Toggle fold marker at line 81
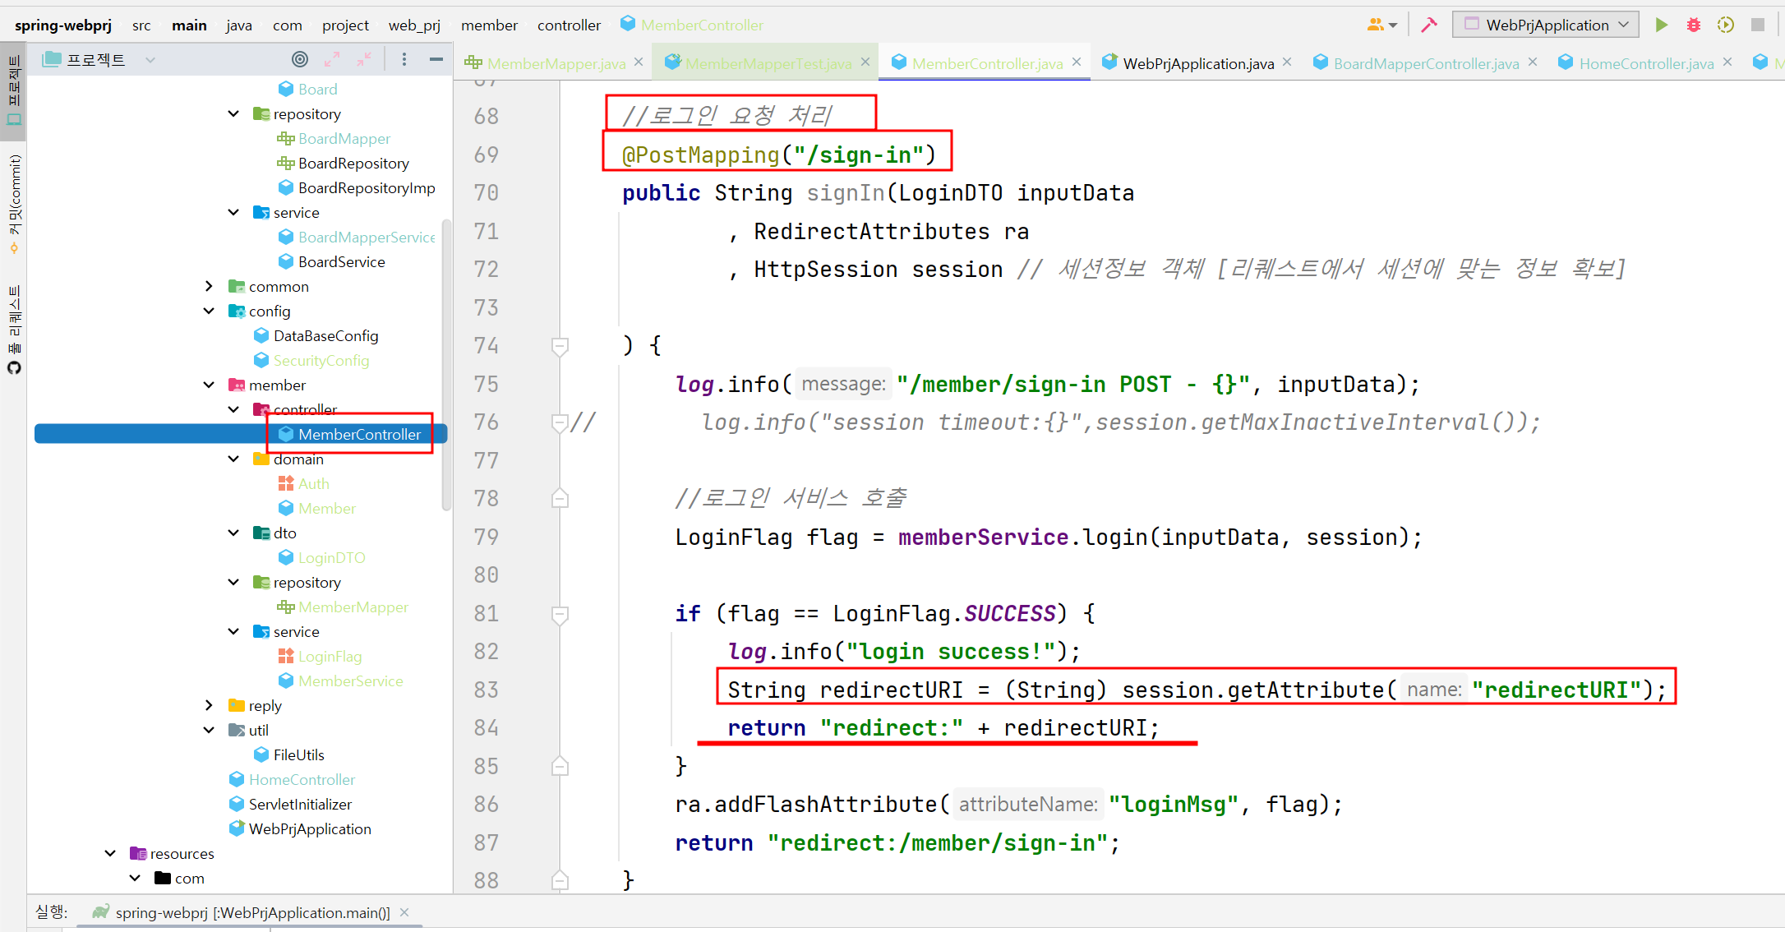 pyautogui.click(x=560, y=614)
